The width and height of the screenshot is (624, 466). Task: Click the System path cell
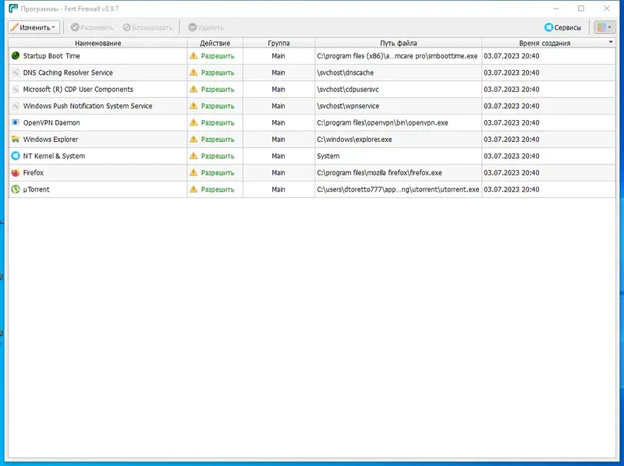(x=398, y=157)
